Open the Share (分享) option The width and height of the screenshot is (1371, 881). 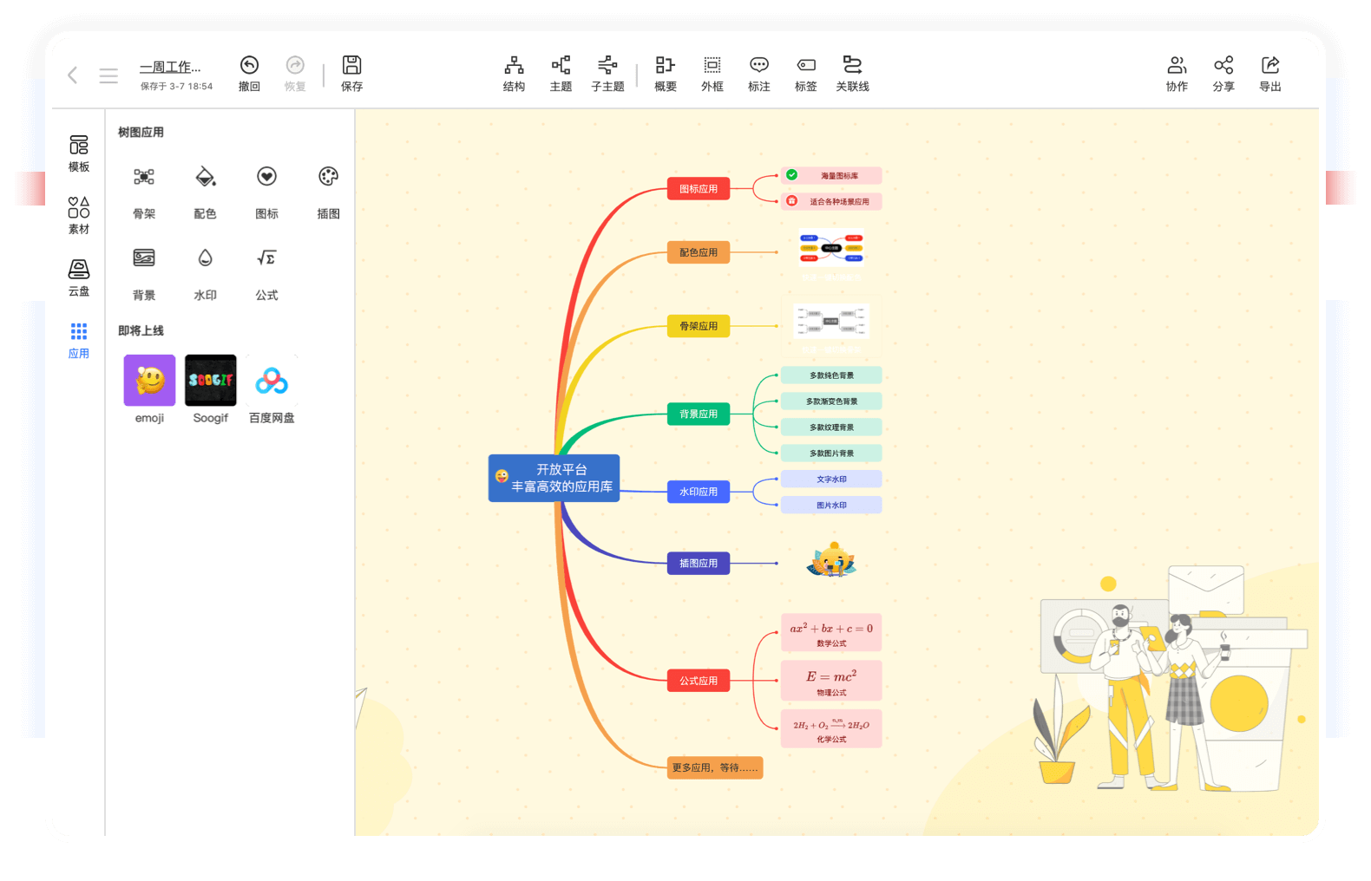[x=1223, y=66]
